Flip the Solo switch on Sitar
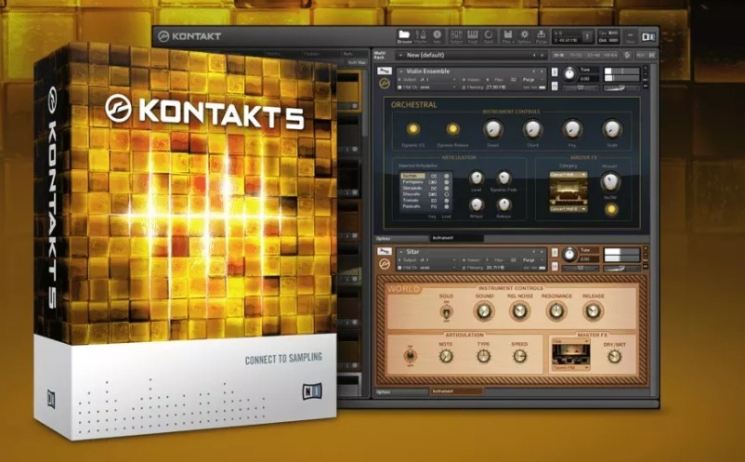The height and width of the screenshot is (462, 745). pyautogui.click(x=446, y=311)
